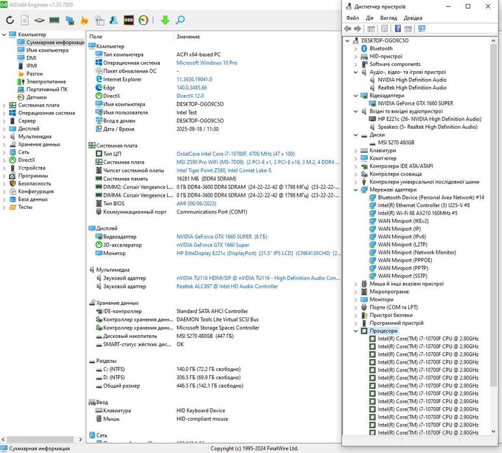This screenshot has height=453, width=502.
Task: Expand the Хранение данных tree node
Action: tap(4, 144)
